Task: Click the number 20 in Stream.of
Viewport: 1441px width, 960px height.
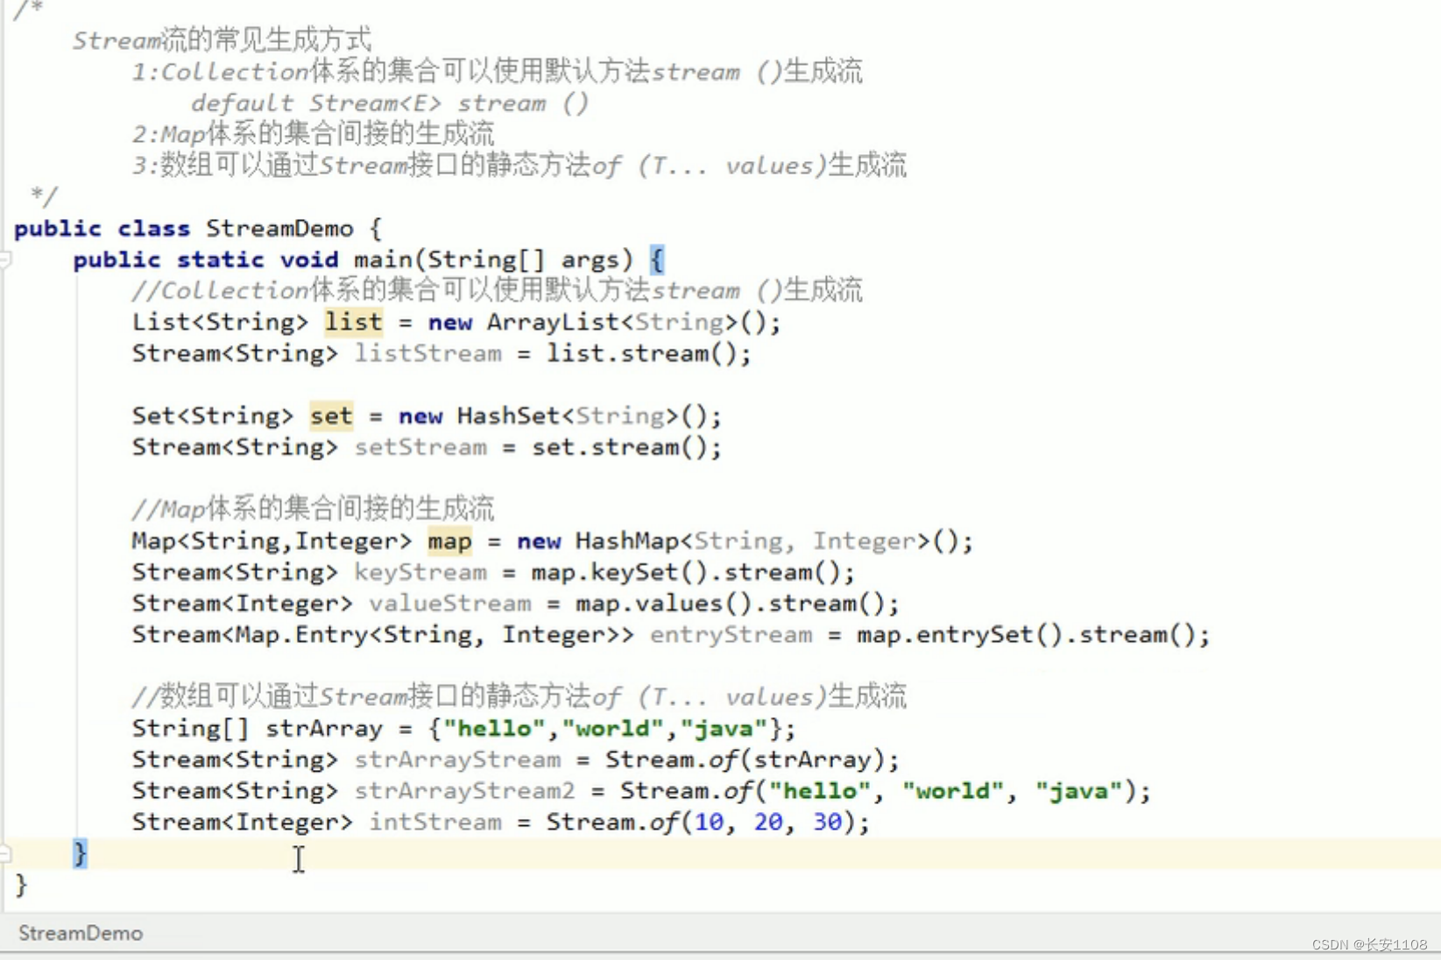Action: click(768, 822)
